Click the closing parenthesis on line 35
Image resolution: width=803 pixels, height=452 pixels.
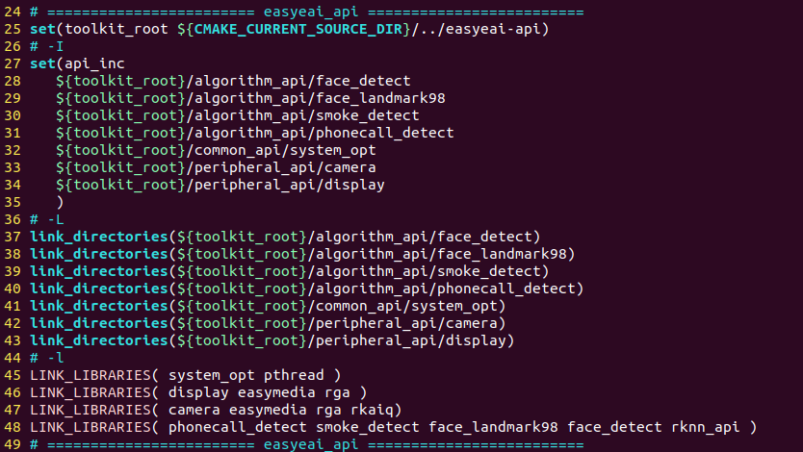(x=60, y=202)
